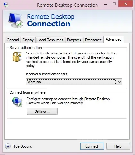Click the Remote Desktop Connection title bar text
This screenshot has height=155, width=135.
(67, 5)
